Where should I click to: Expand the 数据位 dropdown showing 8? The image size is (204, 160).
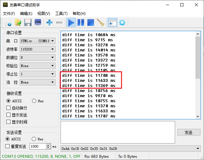(x=38, y=57)
